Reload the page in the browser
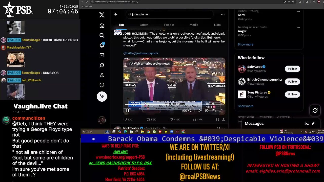 [x=87, y=2]
